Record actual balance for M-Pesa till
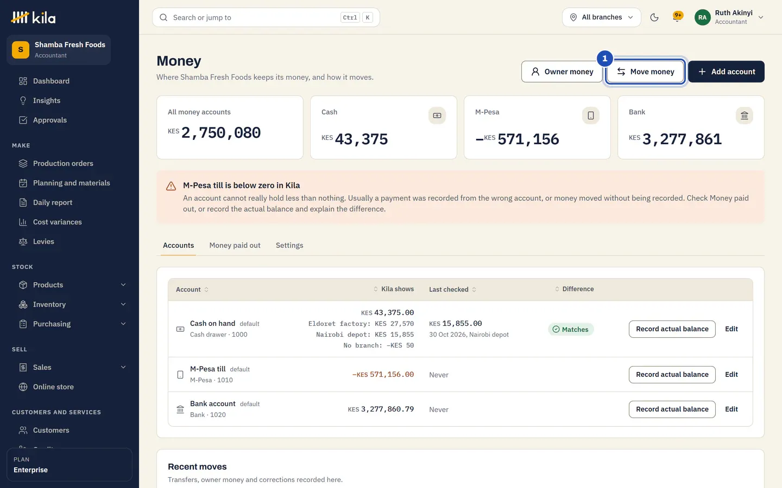The width and height of the screenshot is (782, 488). tap(672, 375)
